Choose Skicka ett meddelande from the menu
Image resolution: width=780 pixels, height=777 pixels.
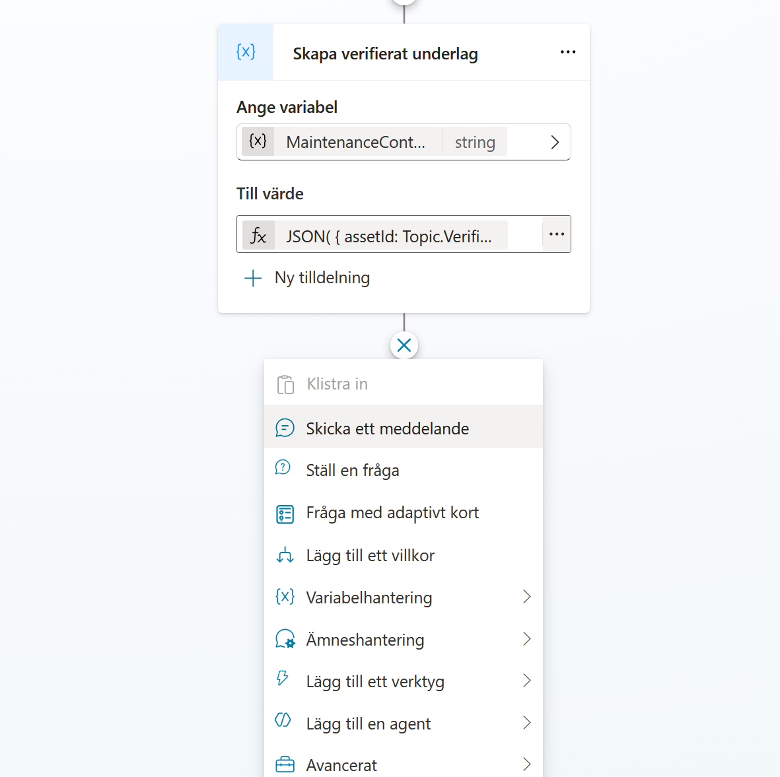(404, 428)
